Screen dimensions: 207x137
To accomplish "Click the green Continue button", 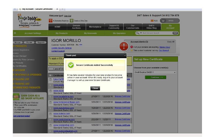I will [155, 77].
